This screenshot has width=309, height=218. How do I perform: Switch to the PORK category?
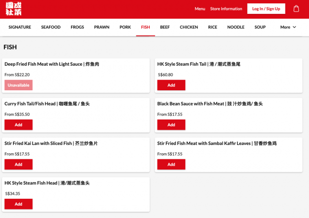tap(125, 27)
